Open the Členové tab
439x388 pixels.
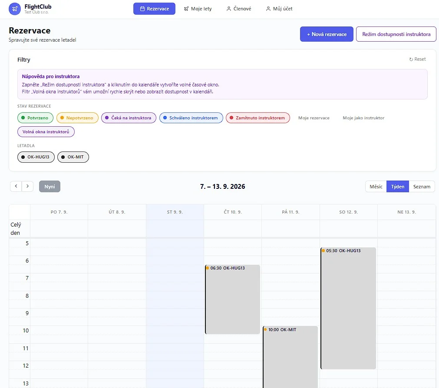coord(239,9)
